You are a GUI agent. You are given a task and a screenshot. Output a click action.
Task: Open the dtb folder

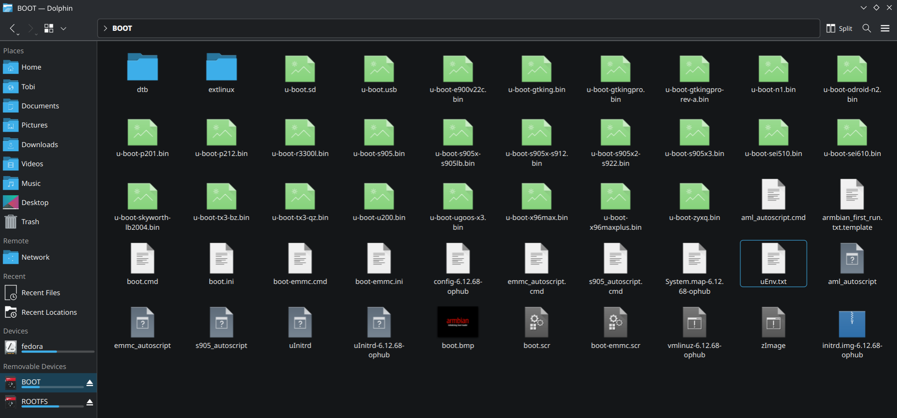click(142, 68)
